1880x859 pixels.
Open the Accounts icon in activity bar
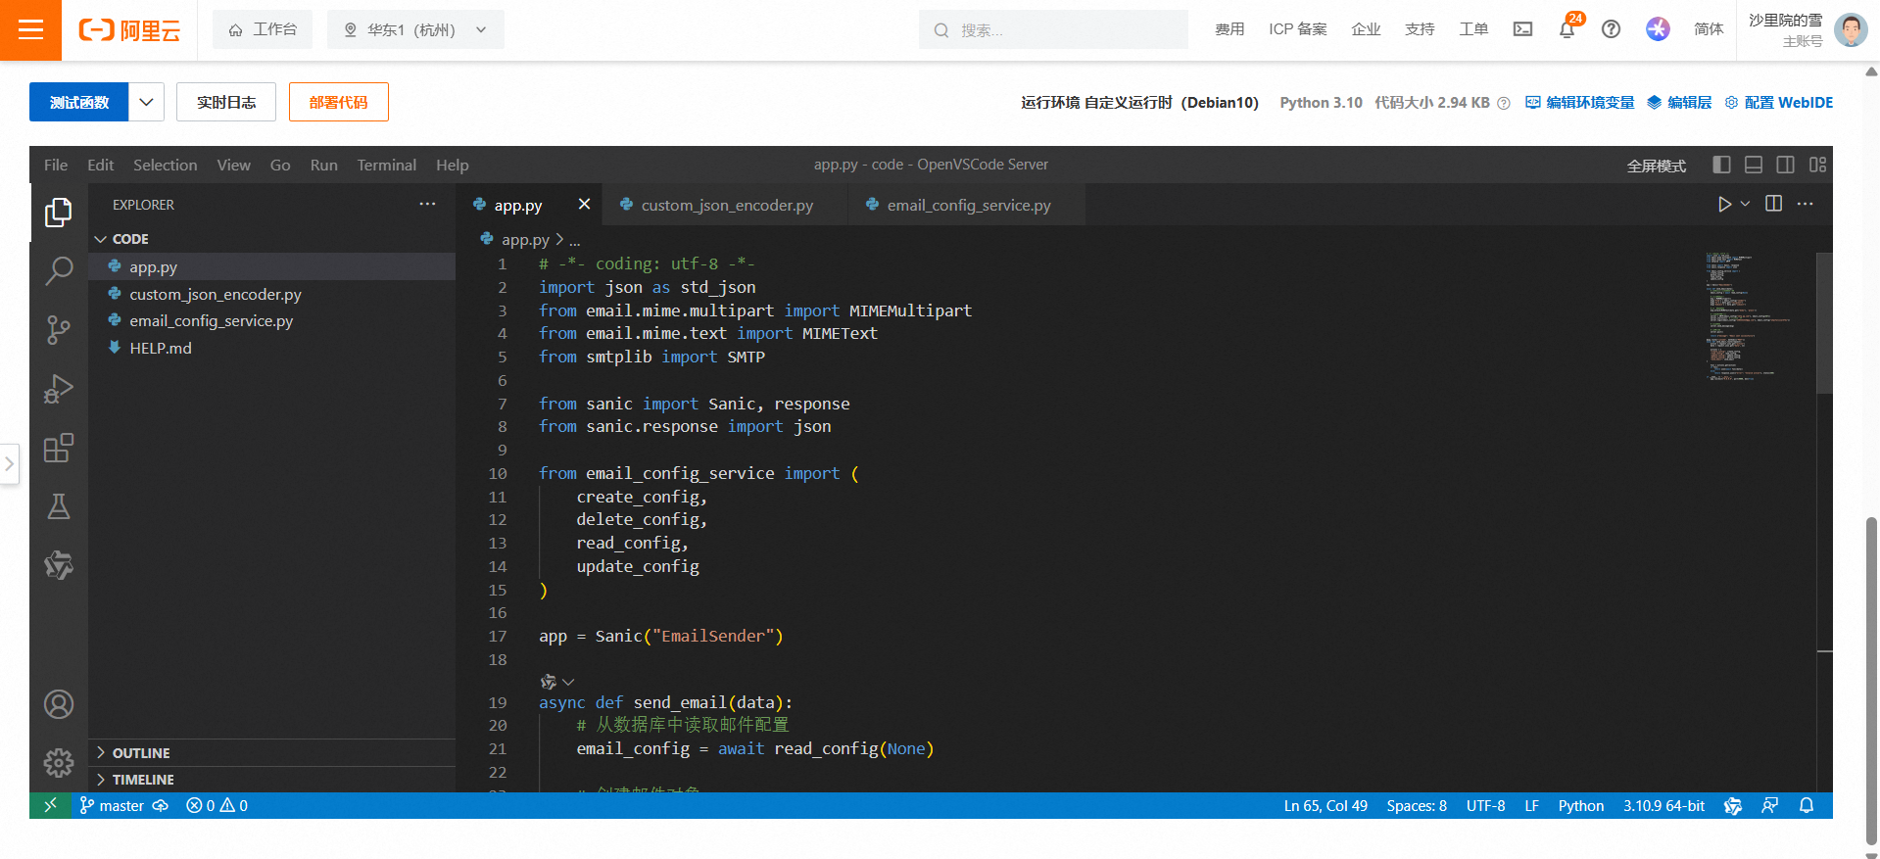(x=59, y=704)
